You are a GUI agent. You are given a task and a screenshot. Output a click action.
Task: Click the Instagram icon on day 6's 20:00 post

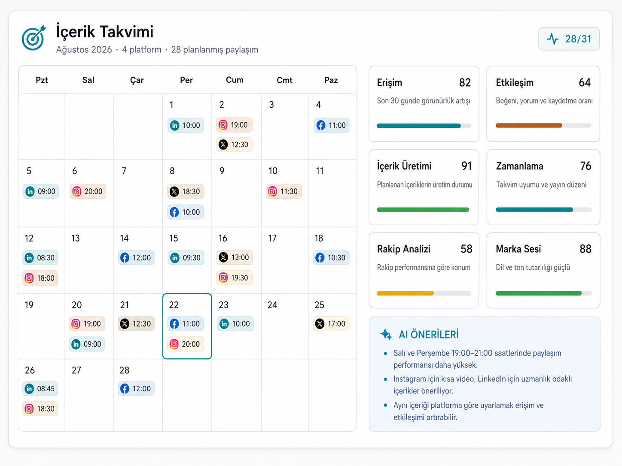(x=76, y=191)
